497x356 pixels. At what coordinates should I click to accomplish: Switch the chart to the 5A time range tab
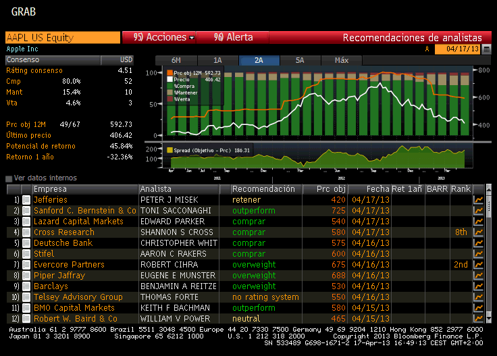[300, 60]
